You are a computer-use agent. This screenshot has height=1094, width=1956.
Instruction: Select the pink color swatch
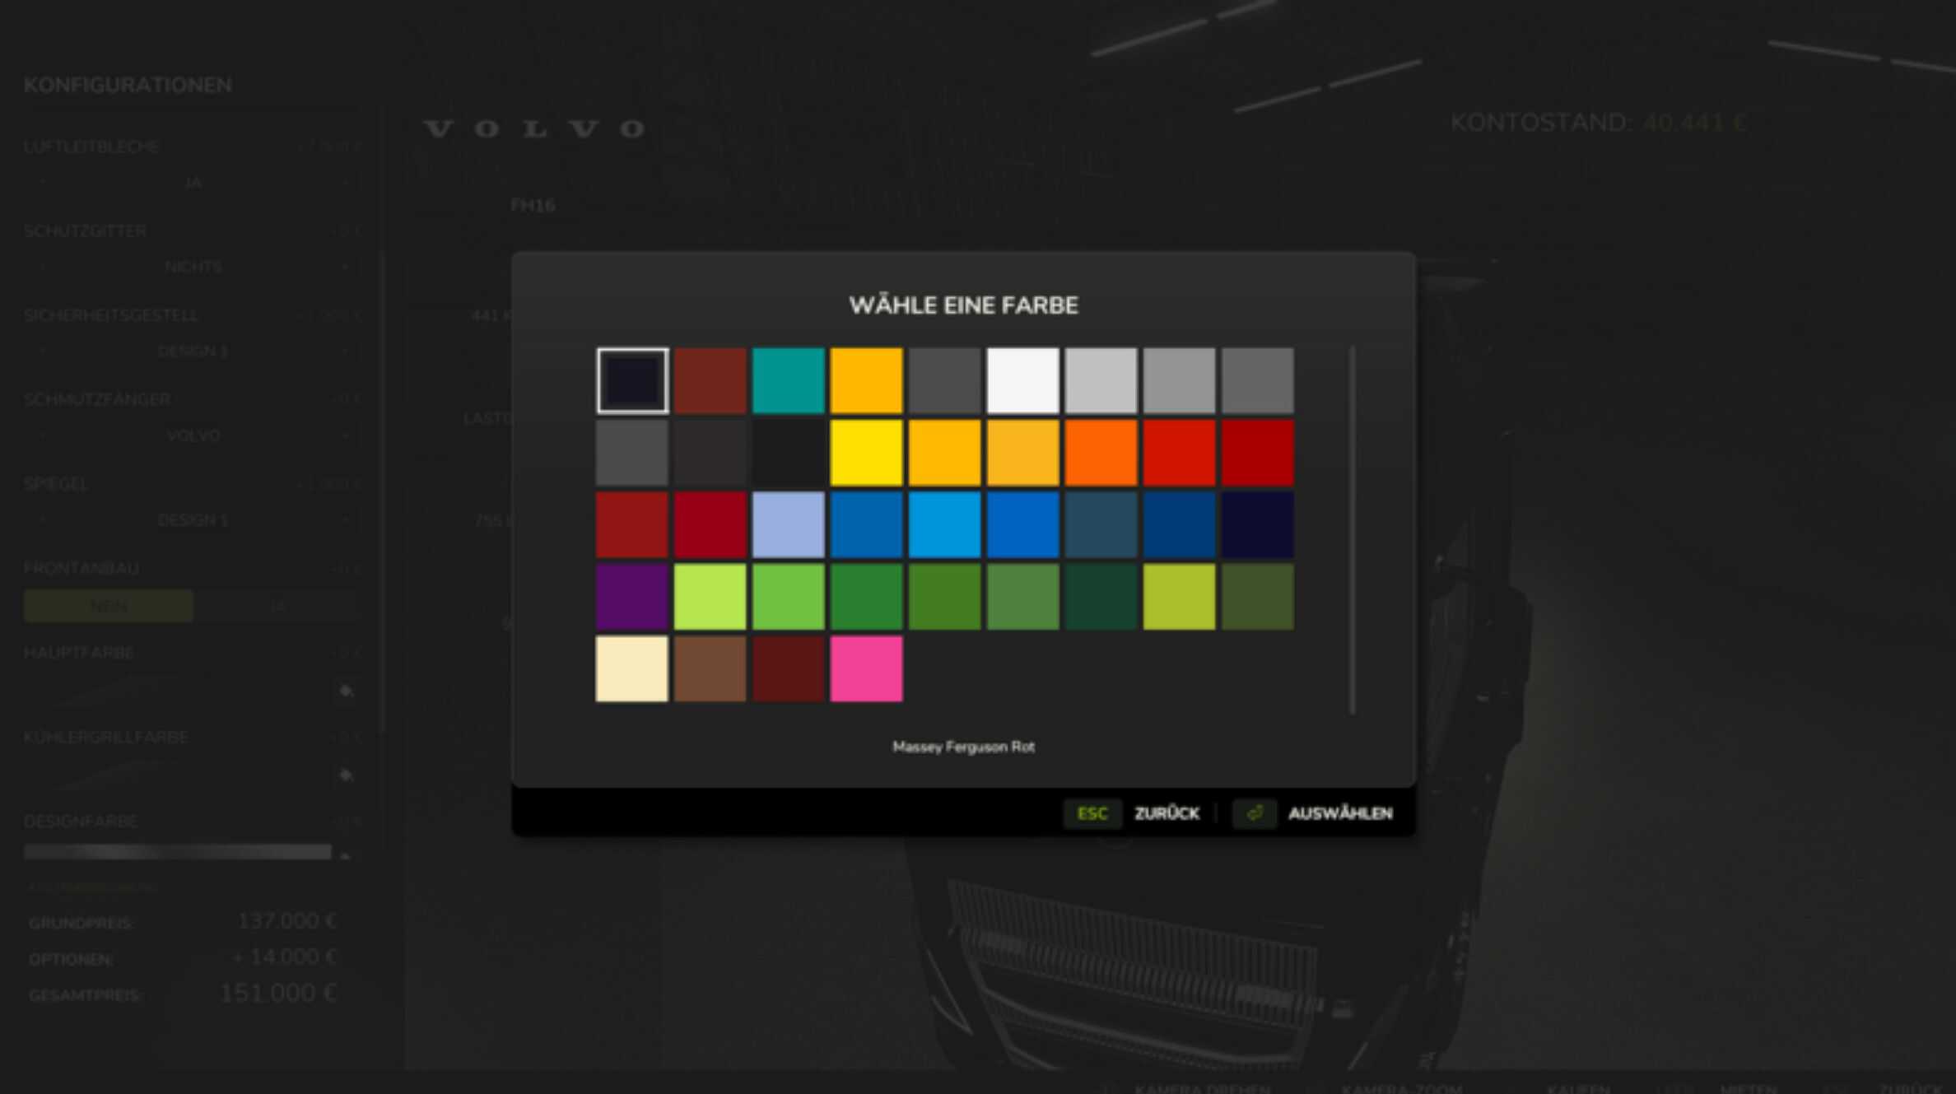tap(866, 668)
